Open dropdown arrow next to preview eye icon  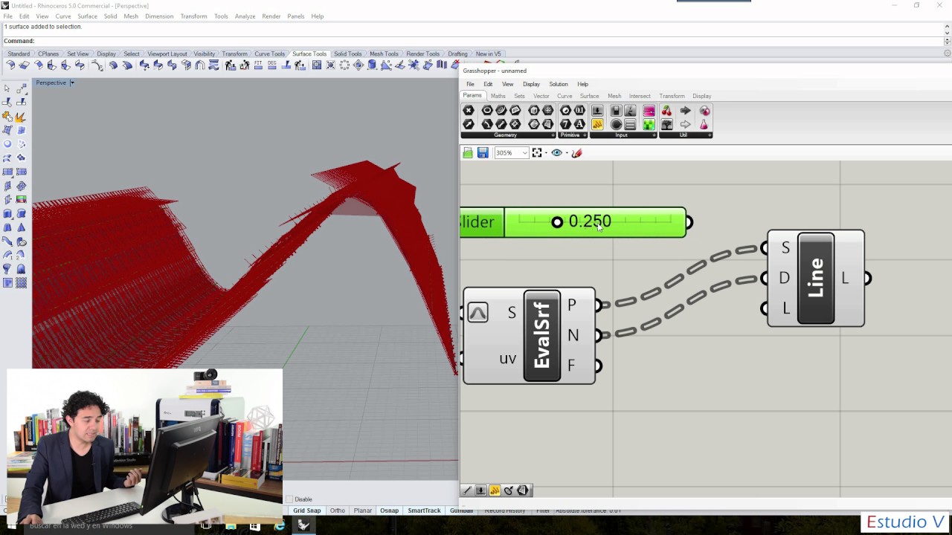566,153
